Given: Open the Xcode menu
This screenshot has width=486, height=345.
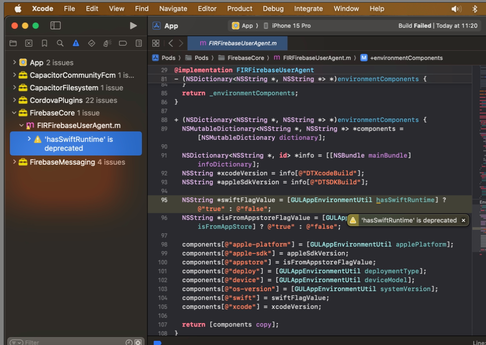Looking at the screenshot, I should coord(42,9).
